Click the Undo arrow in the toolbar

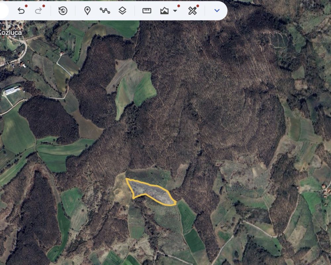click(21, 11)
